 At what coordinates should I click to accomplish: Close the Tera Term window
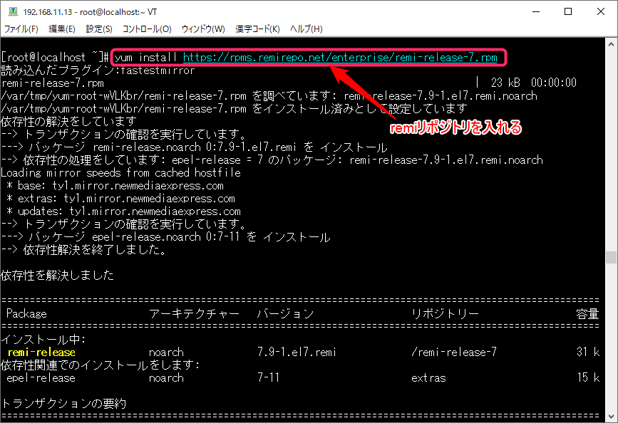(600, 12)
